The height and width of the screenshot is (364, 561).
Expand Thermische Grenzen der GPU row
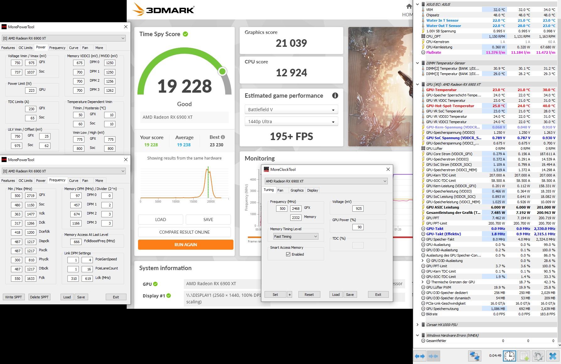point(423,282)
